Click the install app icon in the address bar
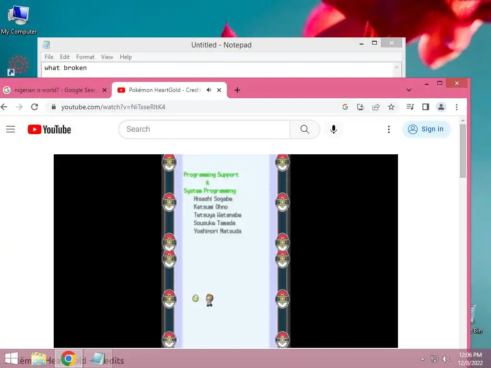The image size is (491, 368). [361, 107]
